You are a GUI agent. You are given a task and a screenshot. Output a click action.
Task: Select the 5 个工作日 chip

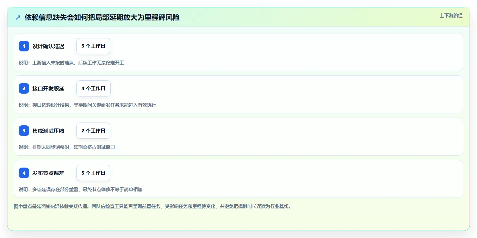93,173
